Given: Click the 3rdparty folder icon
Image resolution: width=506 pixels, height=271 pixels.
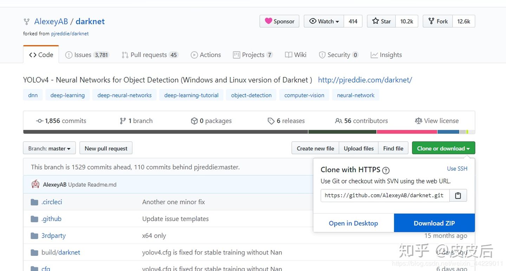Looking at the screenshot, I should 34,236.
